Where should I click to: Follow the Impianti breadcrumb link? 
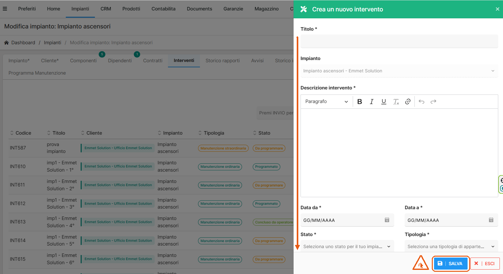point(53,43)
